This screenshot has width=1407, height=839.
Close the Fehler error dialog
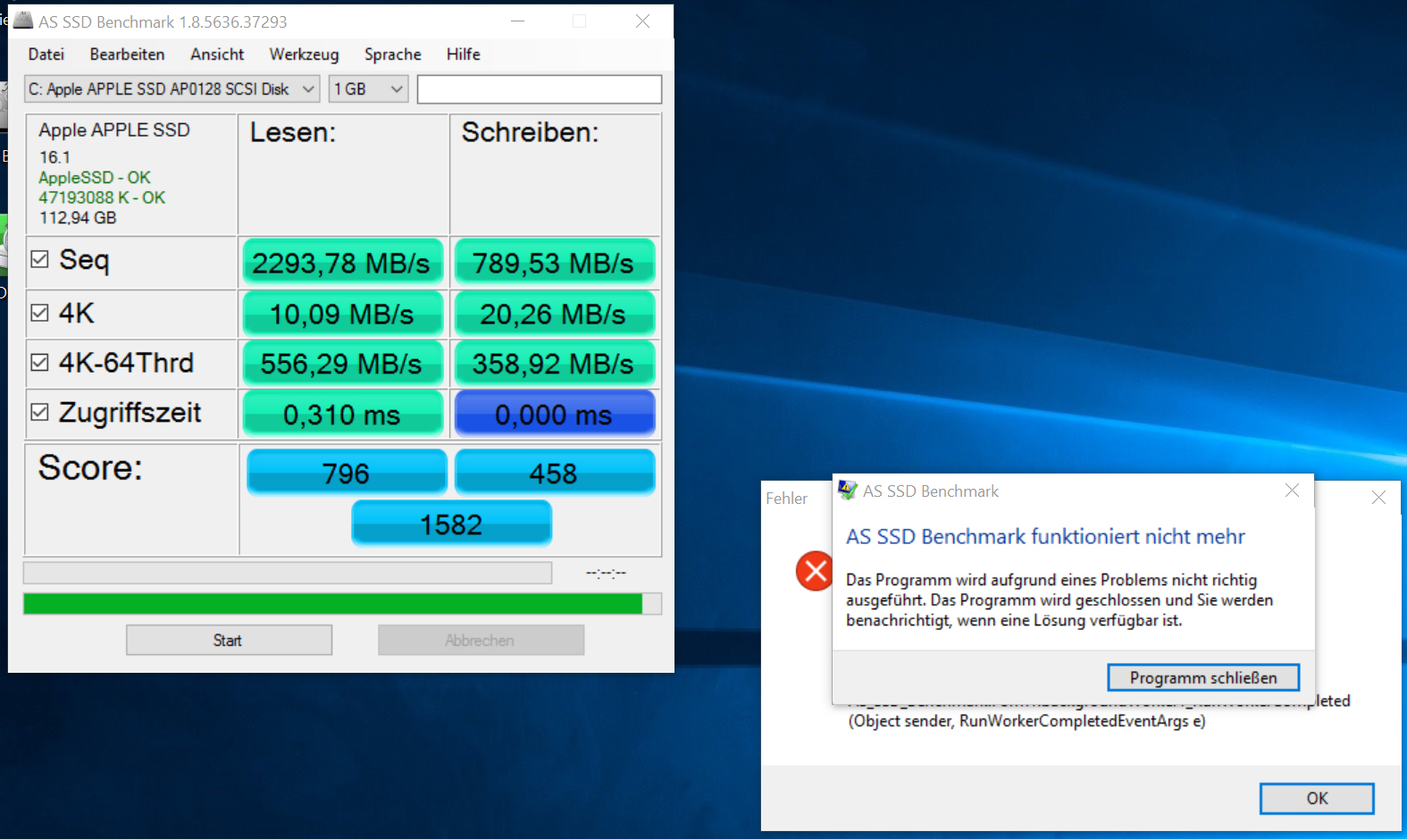coord(1378,498)
